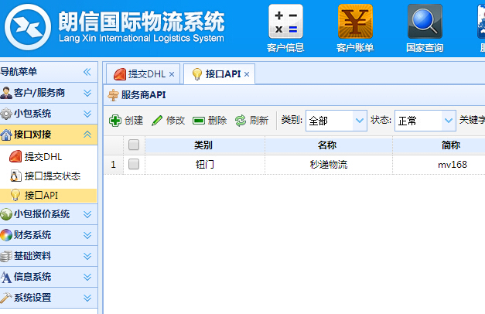Expand the 信息系统 menu chevron

click(87, 277)
